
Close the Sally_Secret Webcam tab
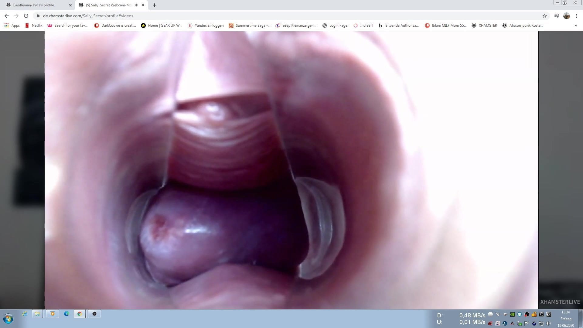coord(143,5)
